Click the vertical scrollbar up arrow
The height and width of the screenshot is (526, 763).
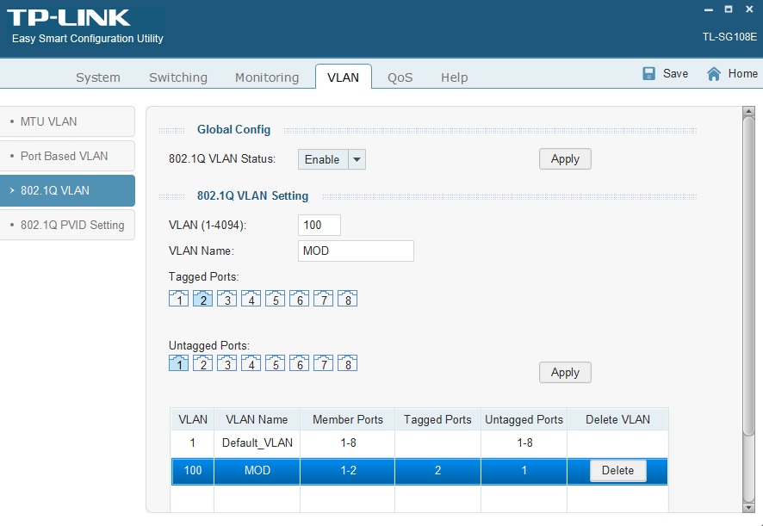(x=748, y=111)
